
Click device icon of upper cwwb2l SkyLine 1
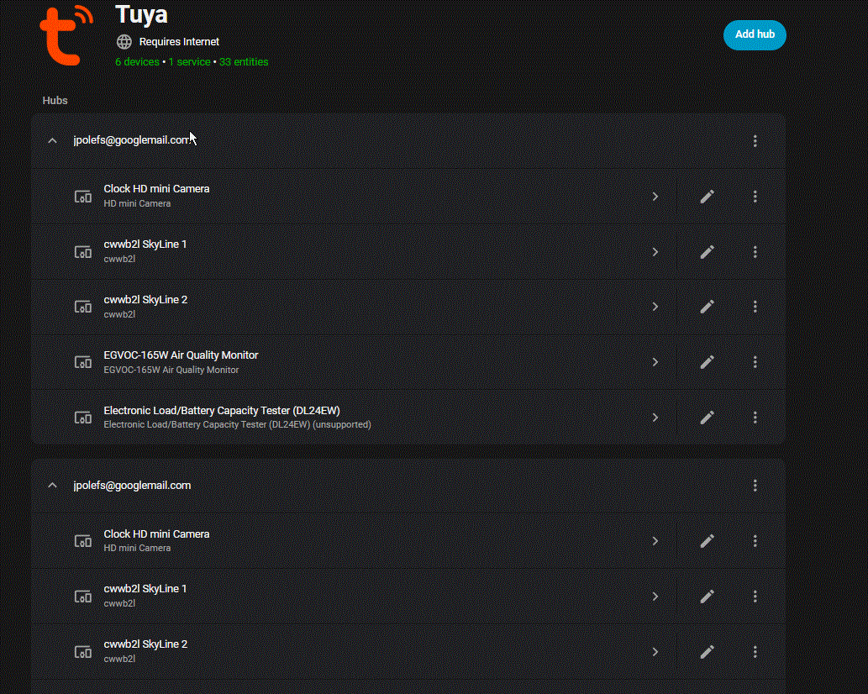[x=83, y=252]
